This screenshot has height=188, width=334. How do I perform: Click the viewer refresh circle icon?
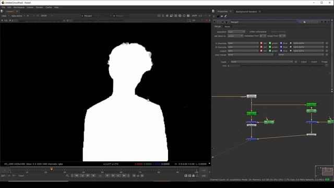[x=184, y=16]
